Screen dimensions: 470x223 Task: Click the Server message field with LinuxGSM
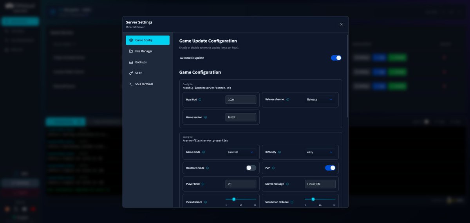(320, 184)
